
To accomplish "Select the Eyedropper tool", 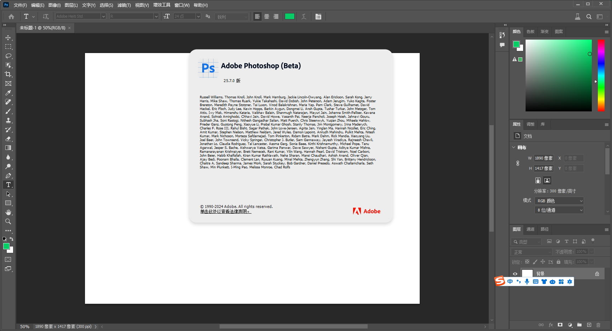I will (8, 93).
